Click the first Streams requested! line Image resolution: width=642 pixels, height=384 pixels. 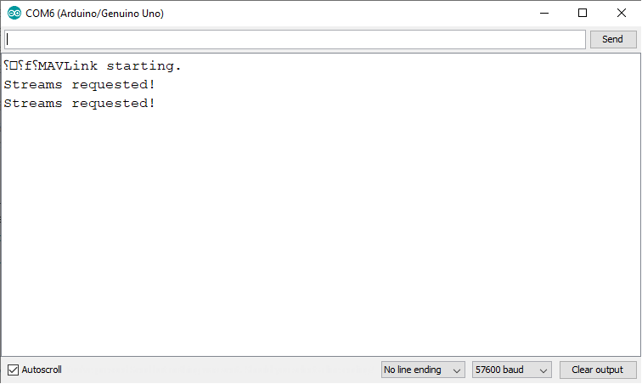(80, 84)
